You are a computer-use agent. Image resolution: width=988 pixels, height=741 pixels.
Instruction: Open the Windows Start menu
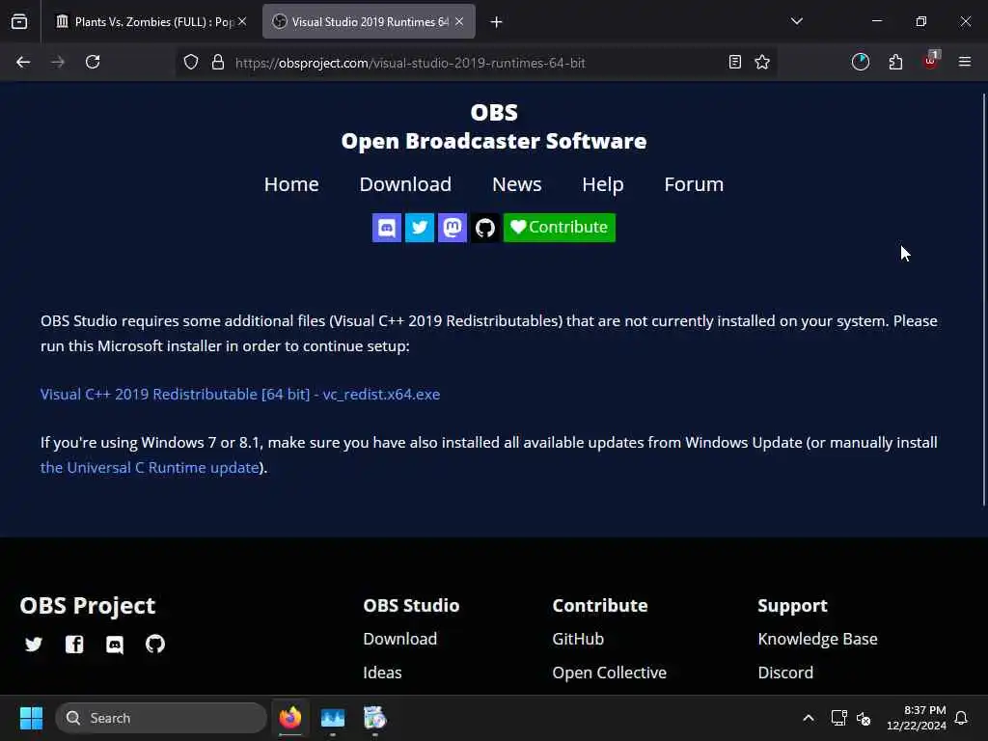31,718
